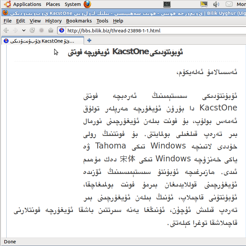Open a new tab with the plus button
Screen dimensions: 246x246
pyautogui.click(x=89, y=40)
